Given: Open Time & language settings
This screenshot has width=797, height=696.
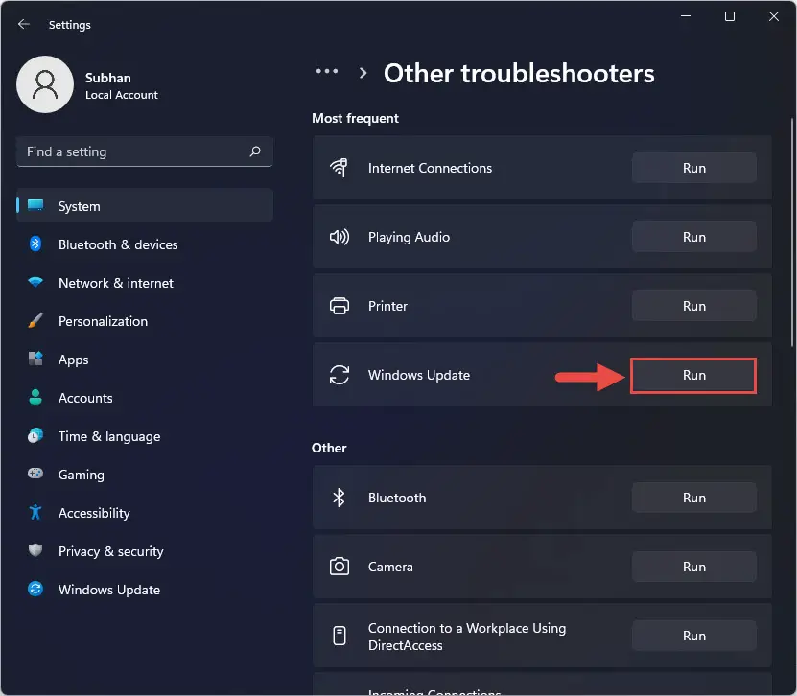Looking at the screenshot, I should click(x=145, y=436).
